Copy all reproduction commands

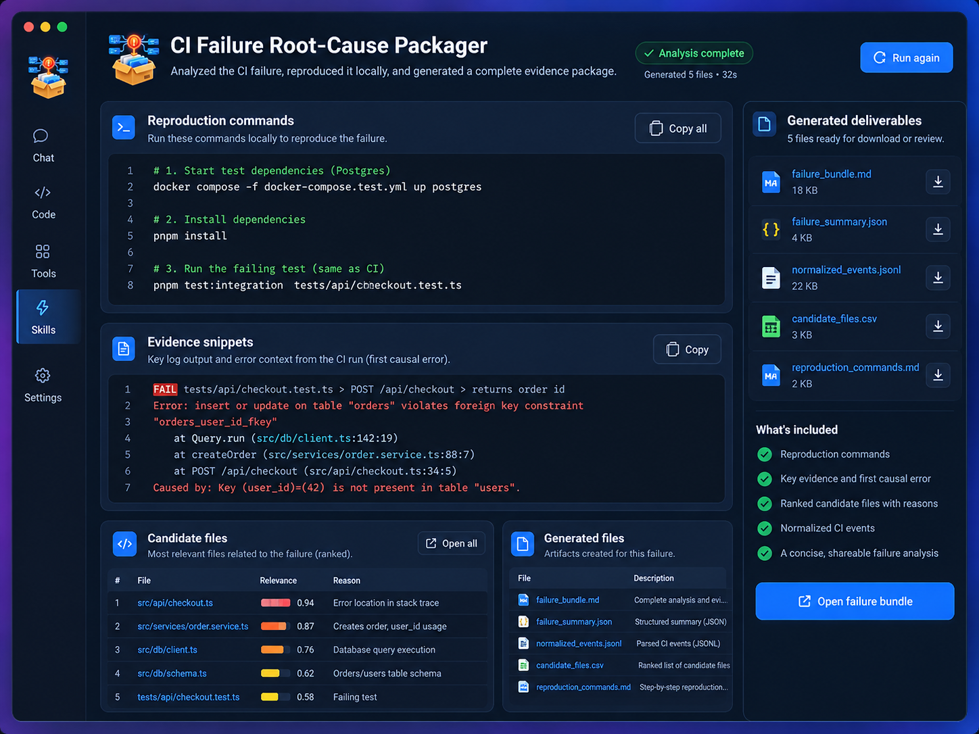click(678, 128)
